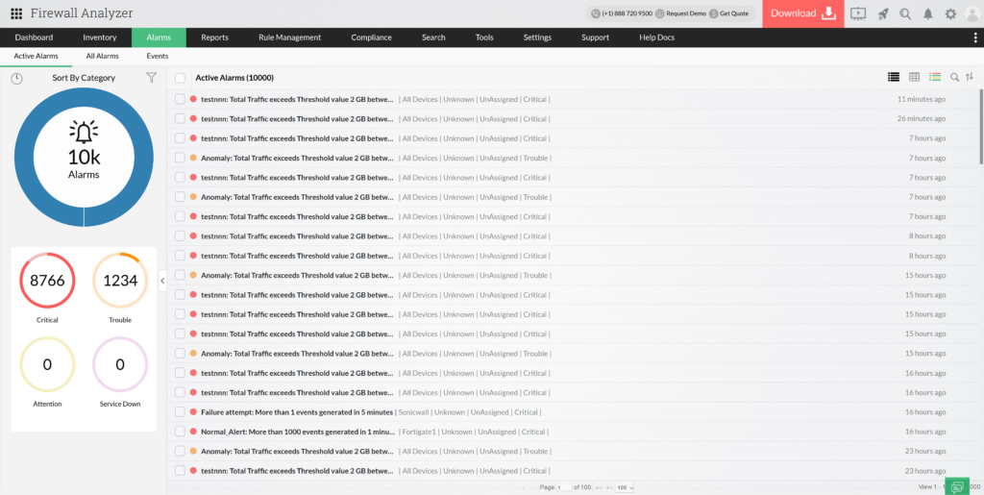Image resolution: width=984 pixels, height=495 pixels.
Task: Click the rocket quick-start icon
Action: 882,13
